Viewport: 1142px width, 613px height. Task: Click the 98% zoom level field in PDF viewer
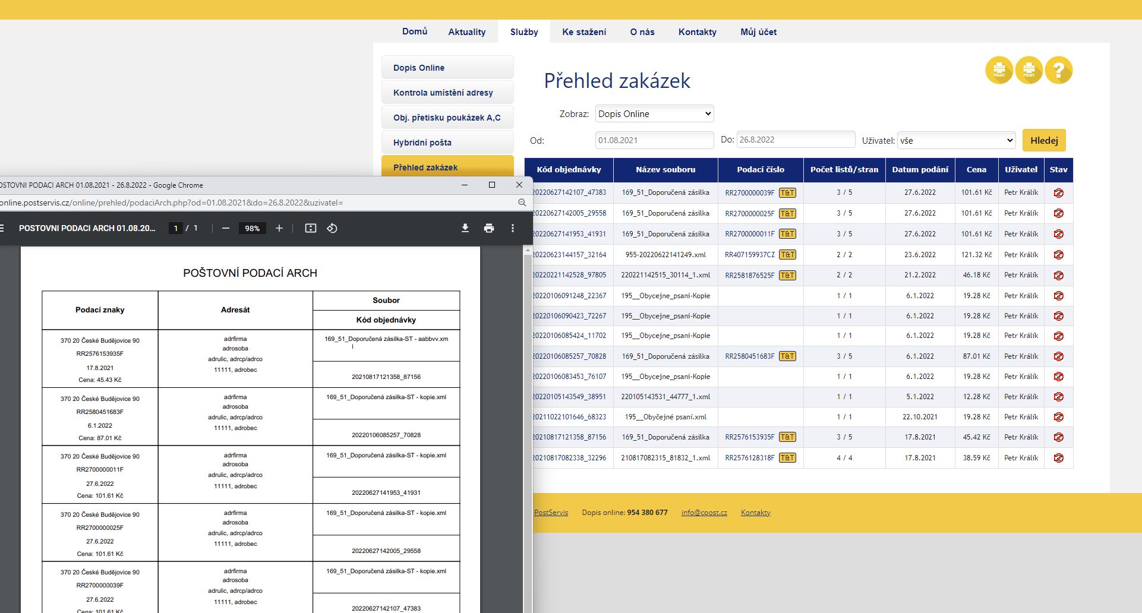tap(253, 228)
